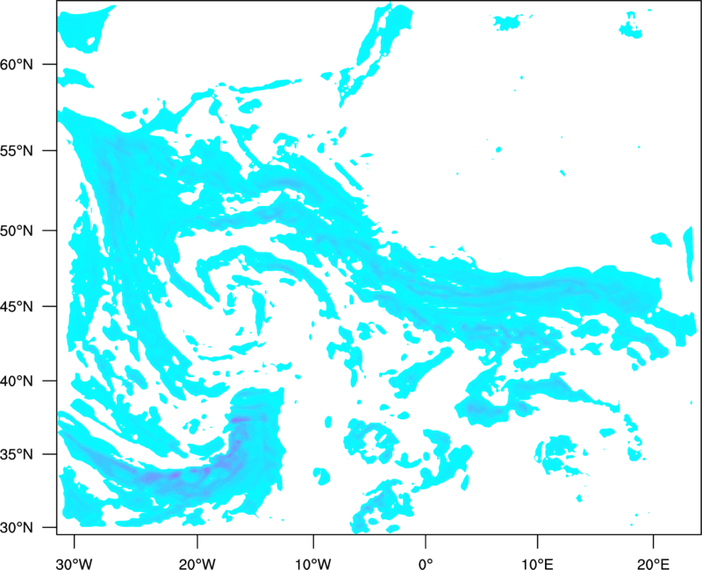Click the 40°N latitude axis label
The width and height of the screenshot is (702, 570).
tap(17, 381)
